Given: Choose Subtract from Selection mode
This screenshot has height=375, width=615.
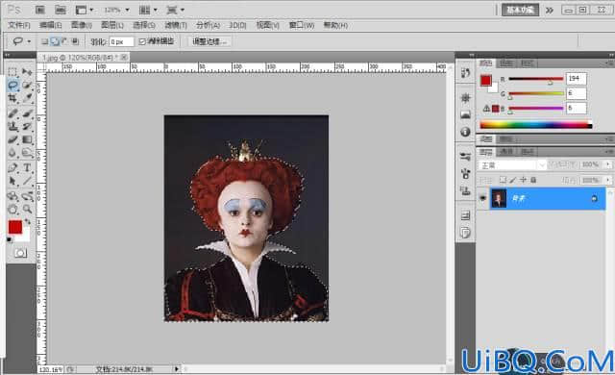Looking at the screenshot, I should click(x=64, y=41).
